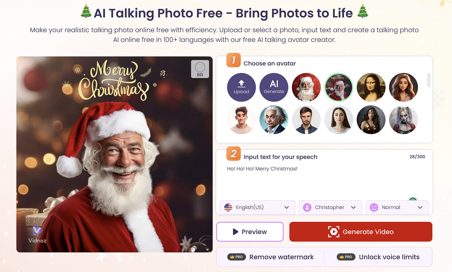Pick the Wonder Woman avatar
Viewport: 452px width, 272px height.
pyautogui.click(x=371, y=120)
